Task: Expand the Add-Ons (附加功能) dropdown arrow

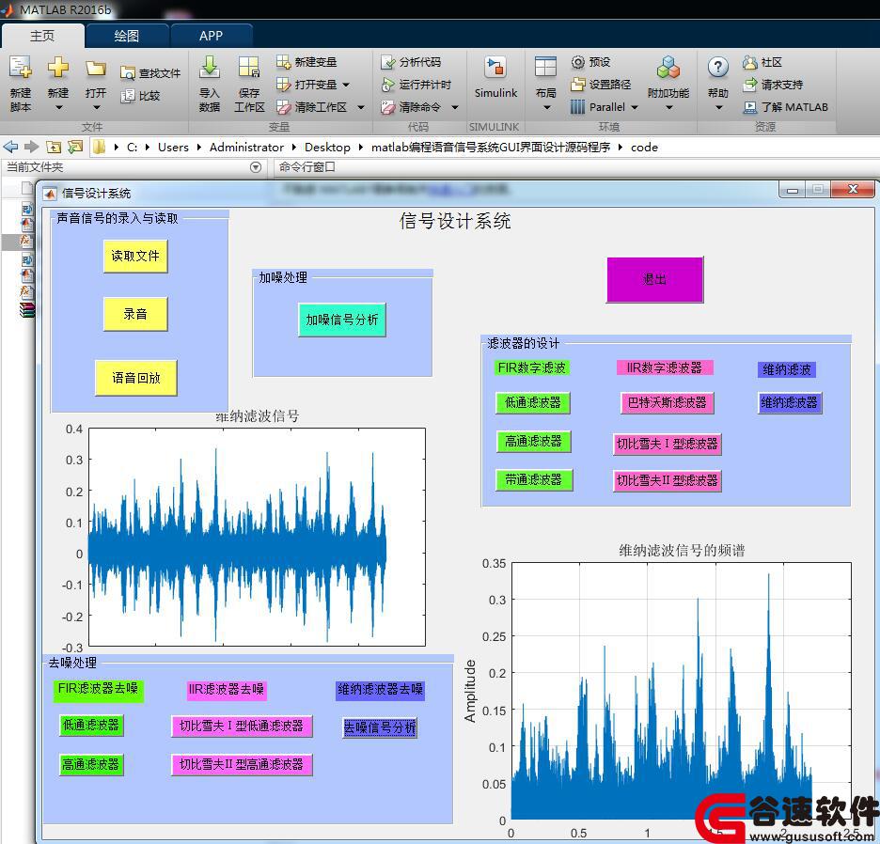Action: [669, 108]
